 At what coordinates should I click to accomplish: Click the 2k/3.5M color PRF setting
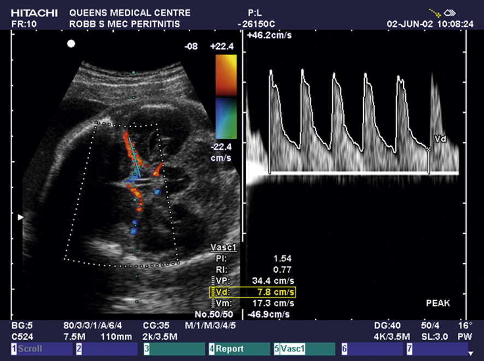pyautogui.click(x=160, y=336)
